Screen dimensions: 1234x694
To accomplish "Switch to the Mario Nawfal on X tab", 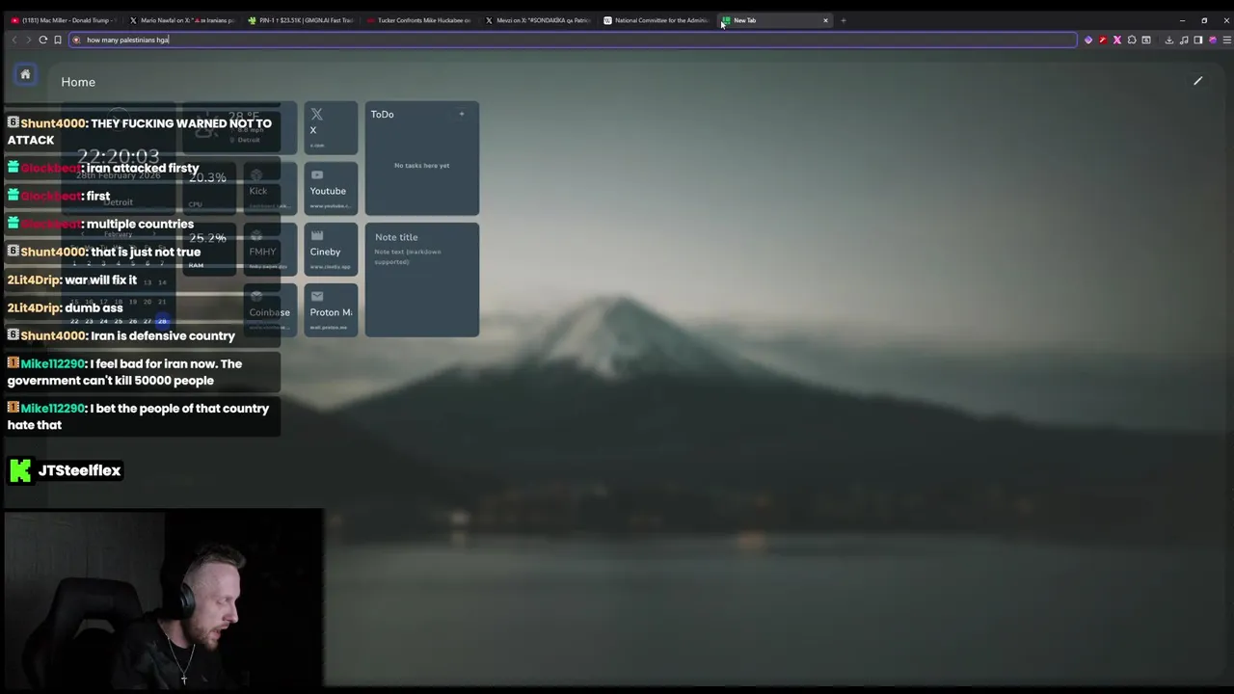I will click(x=182, y=20).
